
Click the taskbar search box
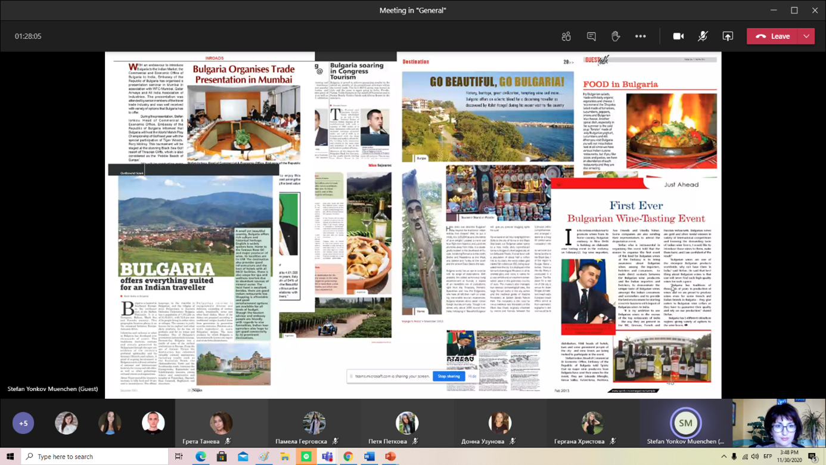pos(95,457)
